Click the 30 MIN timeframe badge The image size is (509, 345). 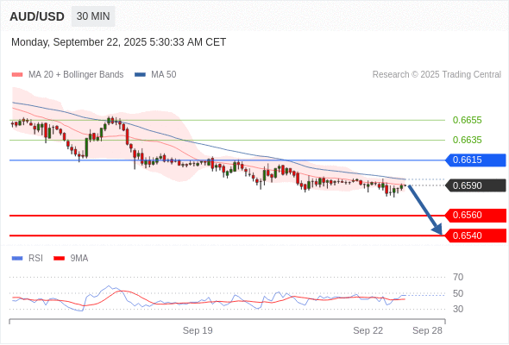click(x=93, y=16)
